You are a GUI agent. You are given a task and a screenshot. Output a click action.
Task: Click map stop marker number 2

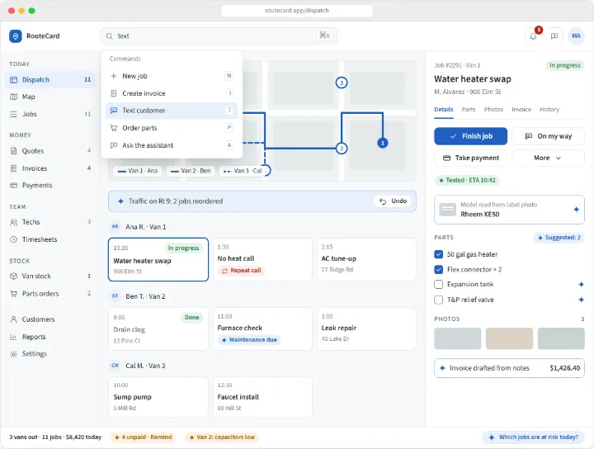click(342, 148)
